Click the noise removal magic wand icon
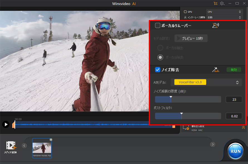Viewport: 248px width, 164px height. (x=215, y=70)
